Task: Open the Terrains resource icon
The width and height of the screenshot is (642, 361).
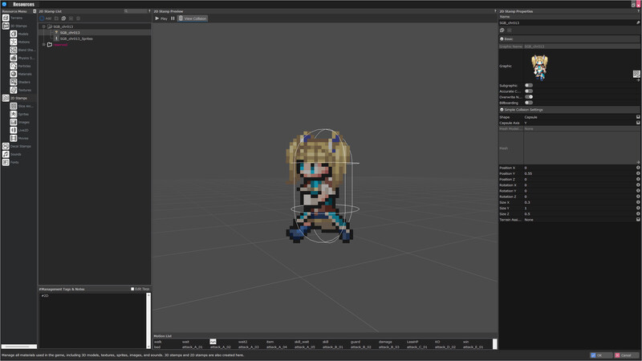Action: (x=6, y=18)
